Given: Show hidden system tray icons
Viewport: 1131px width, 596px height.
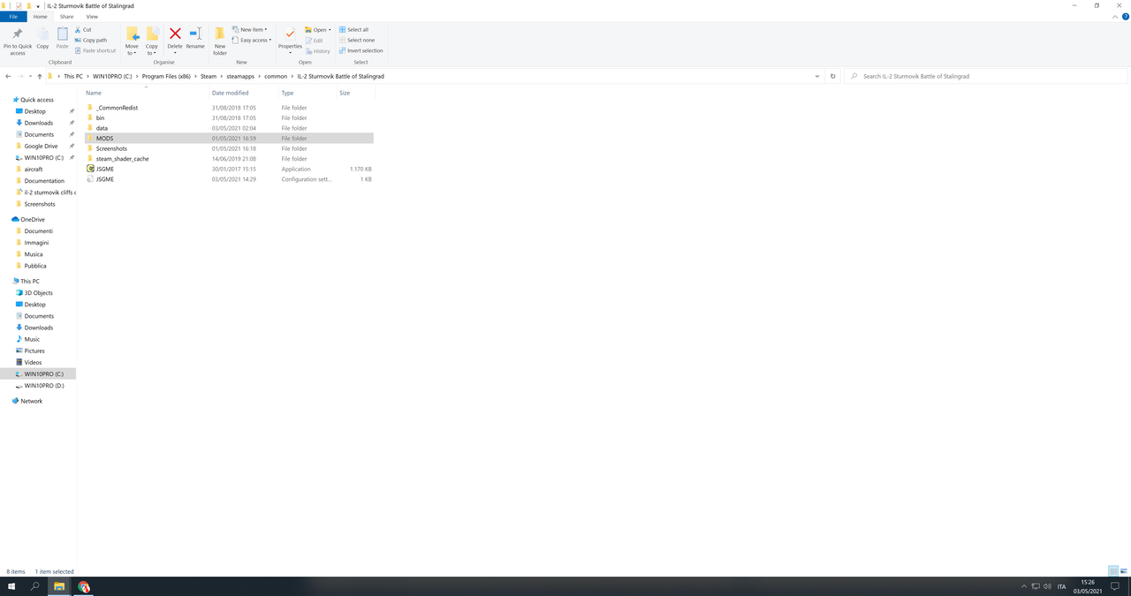Looking at the screenshot, I should [1024, 586].
